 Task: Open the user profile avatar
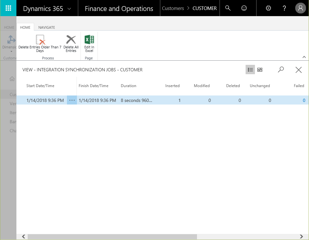point(301,8)
